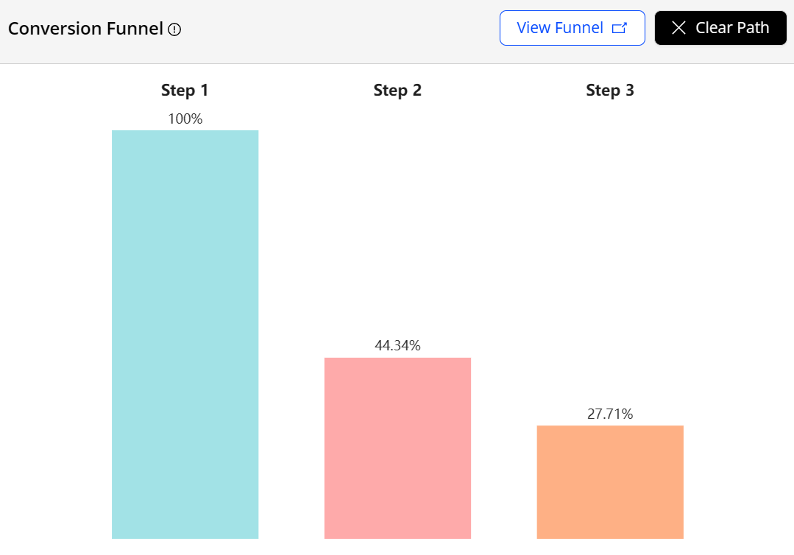Click the "Clear Path" text label
The image size is (794, 555).
[732, 28]
